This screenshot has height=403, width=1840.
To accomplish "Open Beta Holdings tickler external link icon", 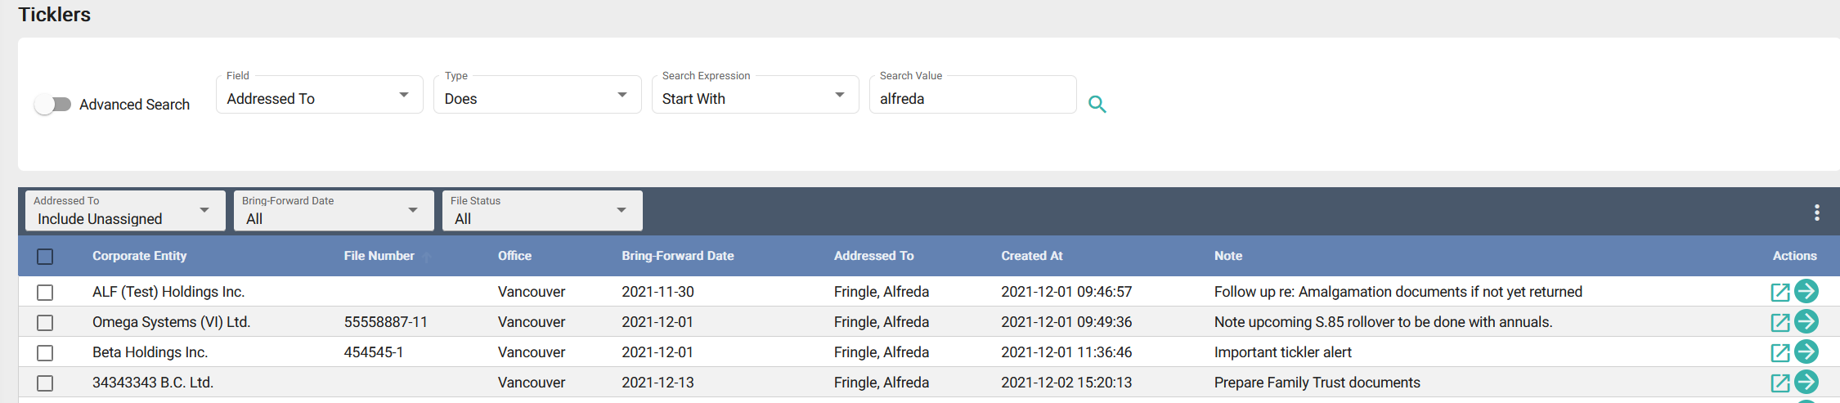I will [1779, 352].
